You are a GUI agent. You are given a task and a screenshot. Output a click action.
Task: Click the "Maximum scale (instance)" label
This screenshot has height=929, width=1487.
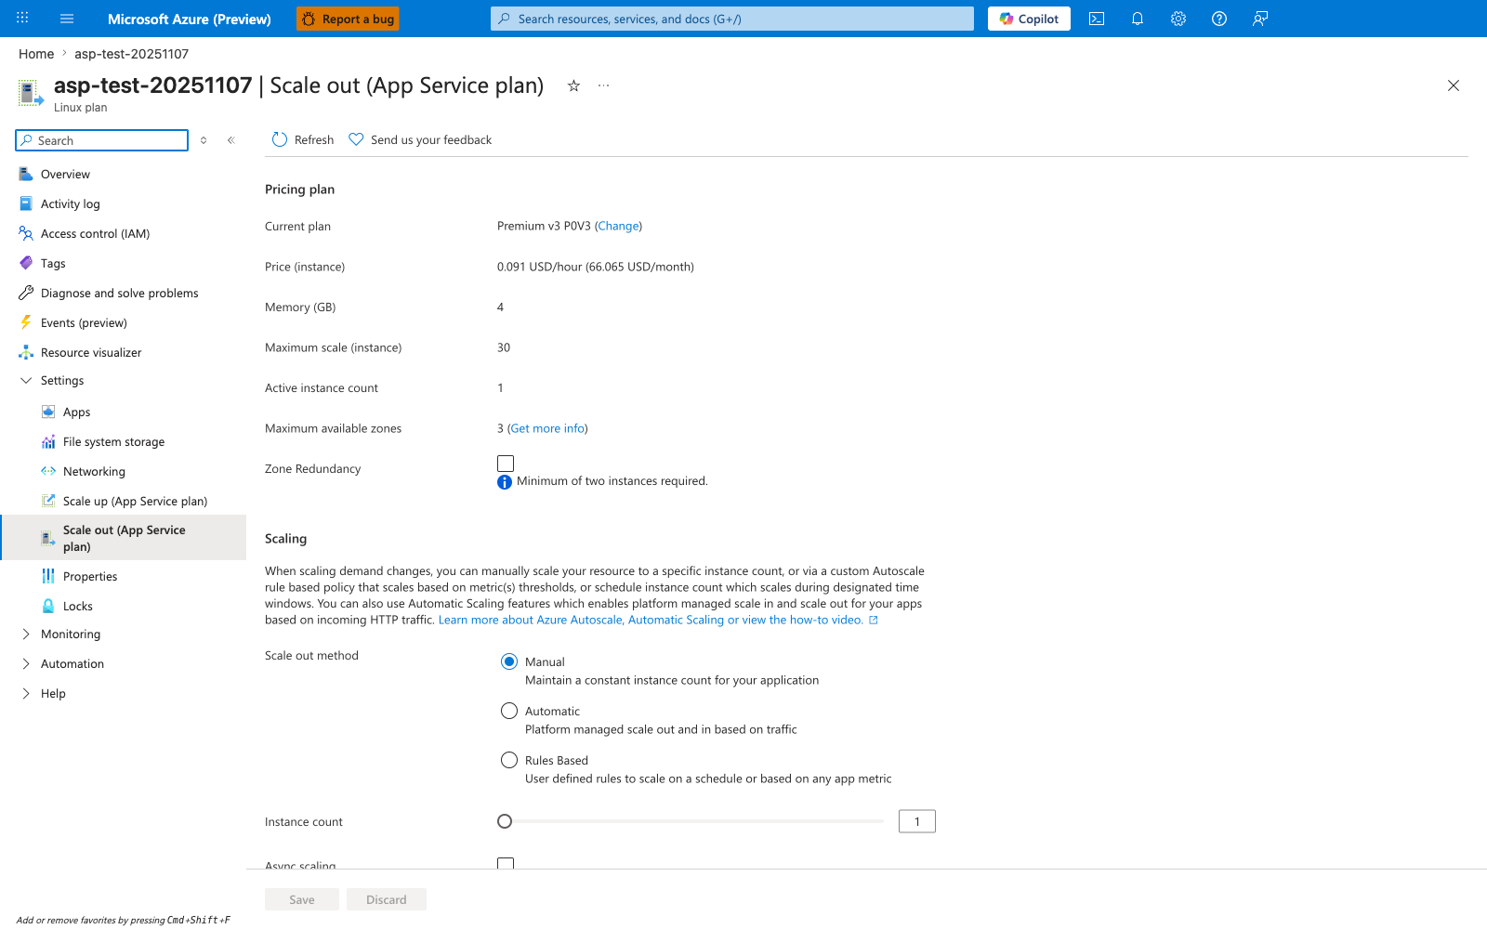click(x=334, y=347)
